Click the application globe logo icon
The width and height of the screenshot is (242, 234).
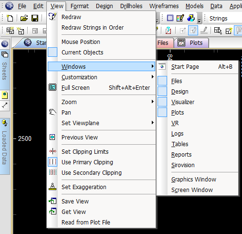click(x=9, y=6)
